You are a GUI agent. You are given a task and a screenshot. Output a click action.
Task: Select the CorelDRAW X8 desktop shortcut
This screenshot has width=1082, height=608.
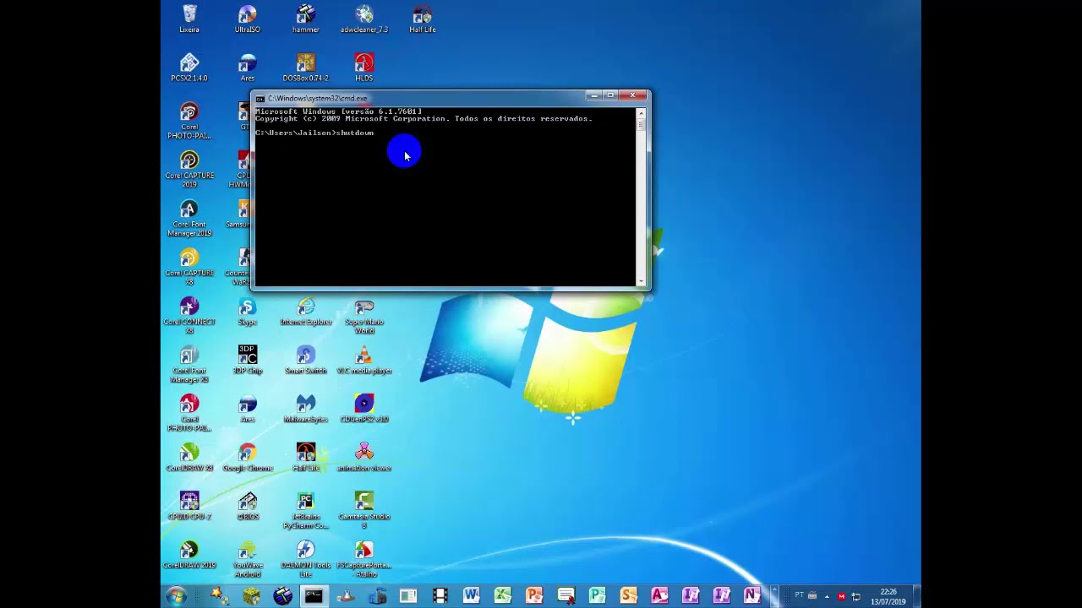tap(189, 457)
